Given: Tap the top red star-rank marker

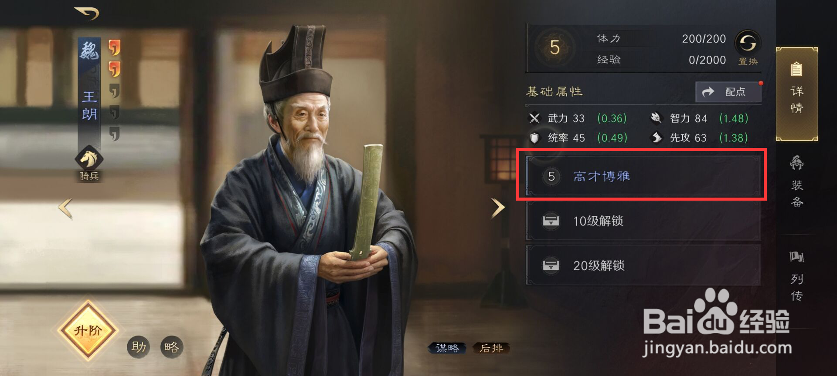Looking at the screenshot, I should (x=114, y=47).
